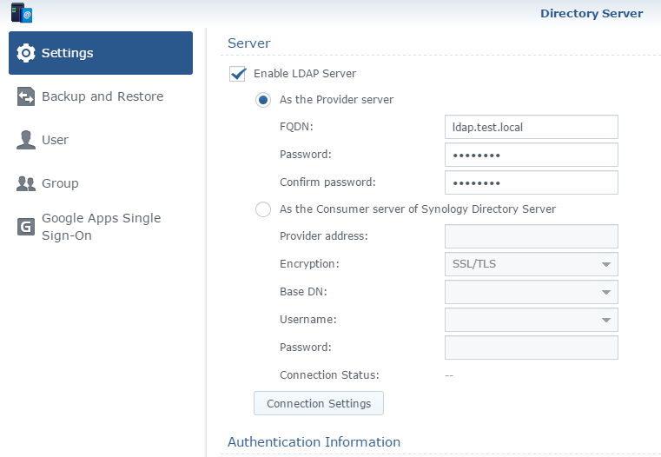Click the Settings gear icon

(x=26, y=53)
